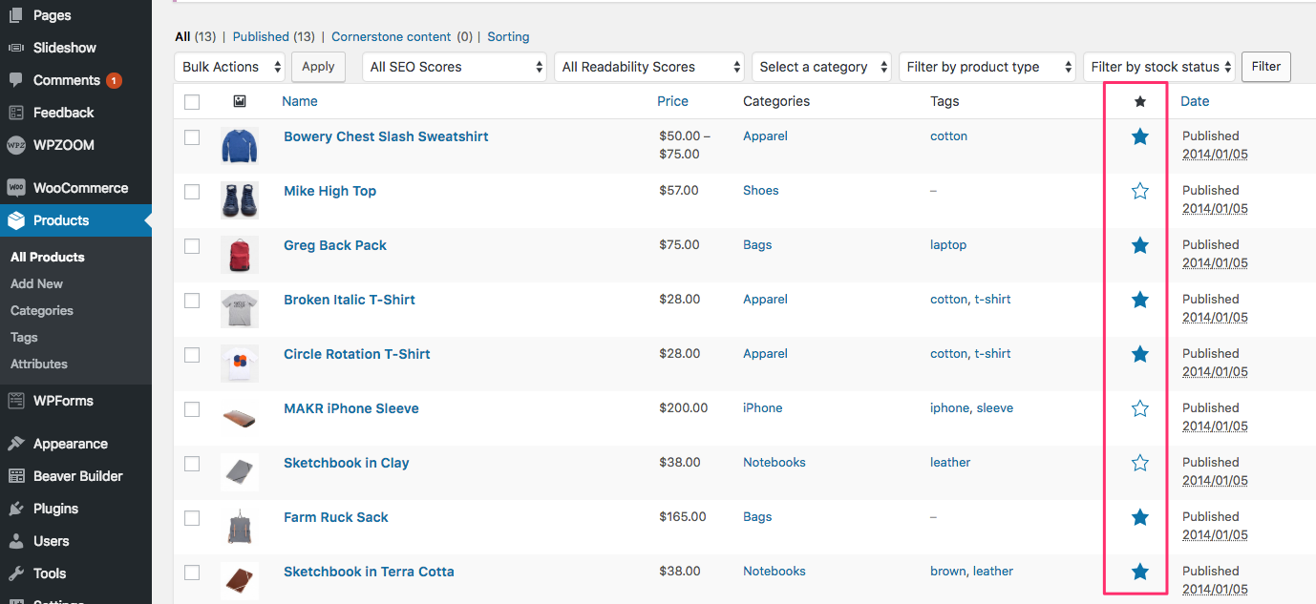Click the image thumbnail column header icon

(240, 101)
